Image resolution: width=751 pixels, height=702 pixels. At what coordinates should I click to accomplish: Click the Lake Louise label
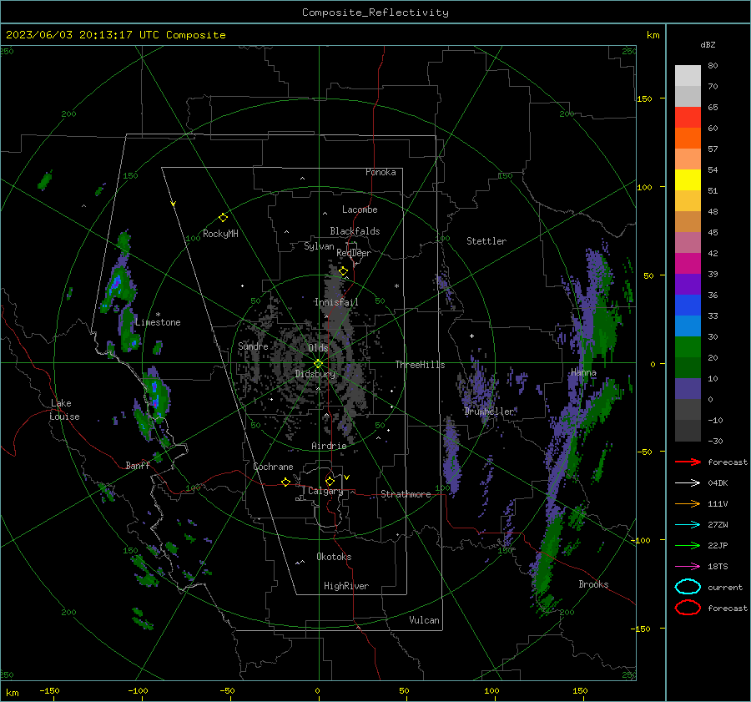(x=64, y=410)
